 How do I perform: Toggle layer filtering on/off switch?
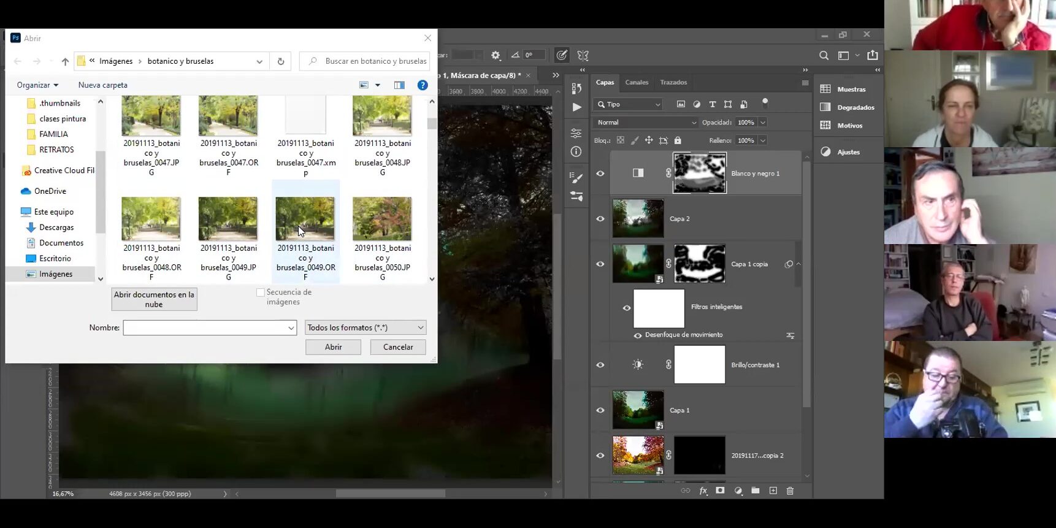pos(765,103)
